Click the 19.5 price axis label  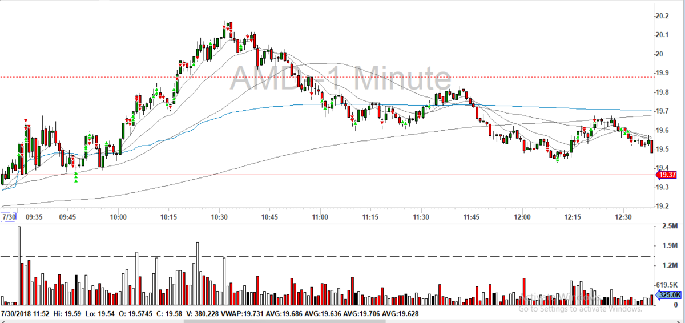point(663,150)
